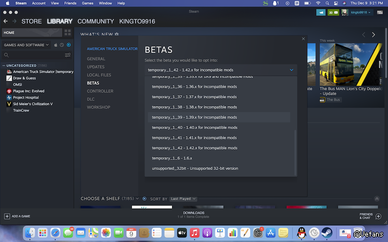Open advanced filter sliders icon in search bar

(68, 55)
